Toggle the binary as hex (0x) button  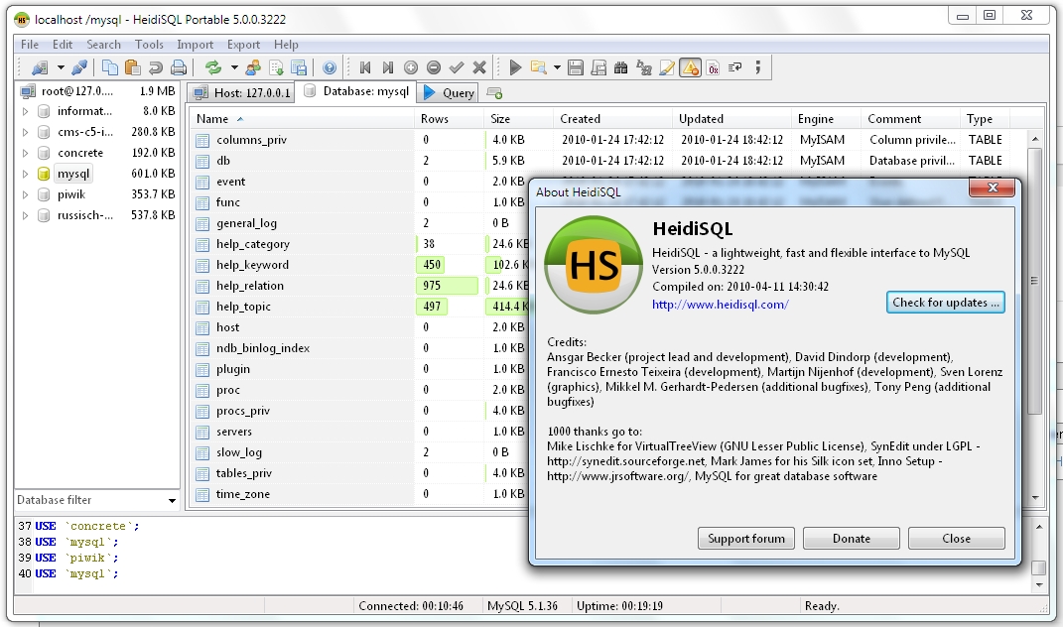coord(714,67)
